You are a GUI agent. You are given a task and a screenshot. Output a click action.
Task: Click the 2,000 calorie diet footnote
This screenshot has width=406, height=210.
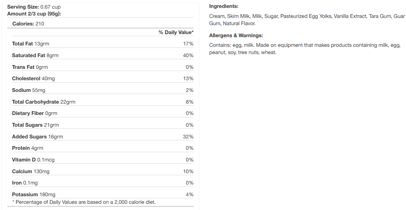pos(84,202)
